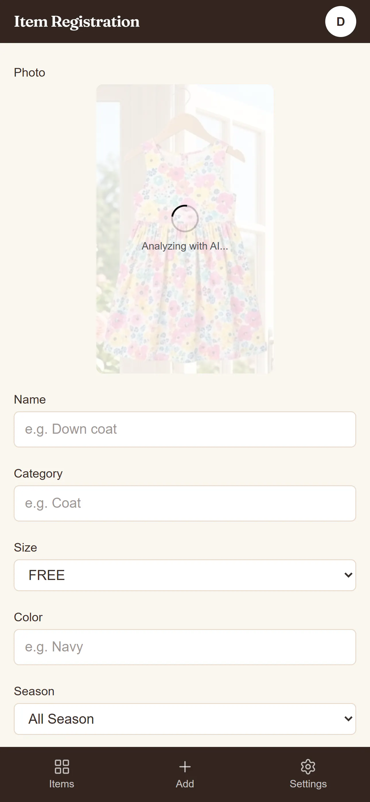Switch to the Add tab label
Screen dimensions: 370x802
[x=185, y=784]
